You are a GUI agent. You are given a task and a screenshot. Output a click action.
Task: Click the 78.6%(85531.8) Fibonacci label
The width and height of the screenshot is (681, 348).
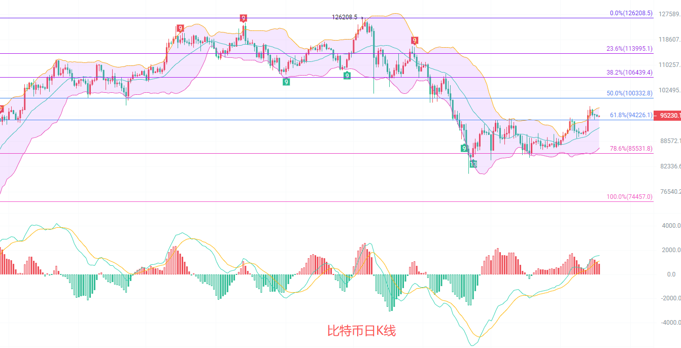[x=631, y=149]
